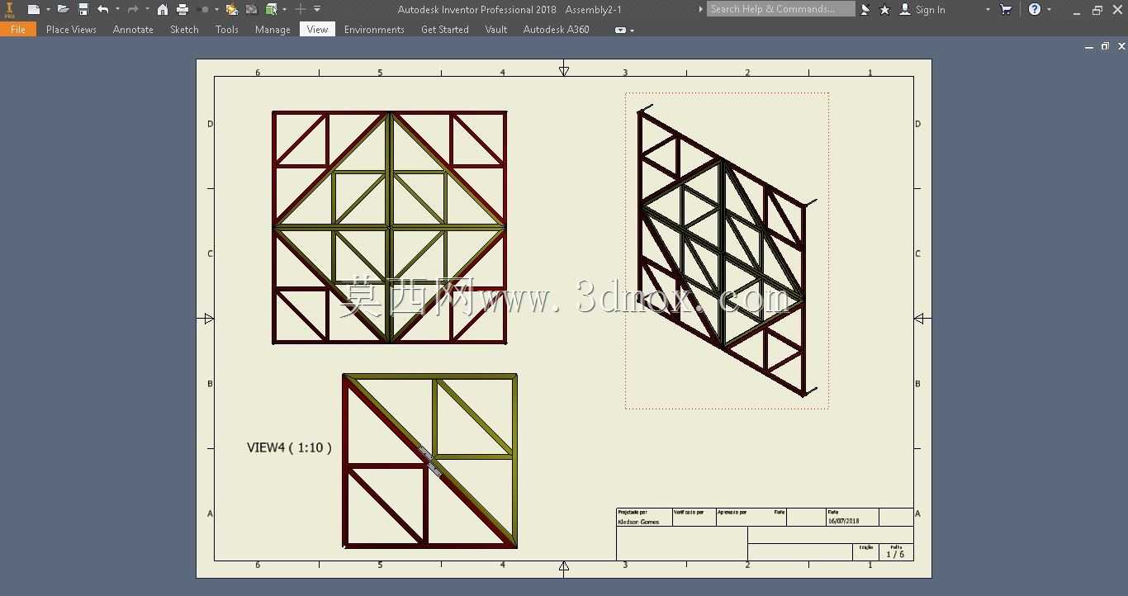The height and width of the screenshot is (596, 1128).
Task: Open the Get Started ribbon tab
Action: [445, 30]
